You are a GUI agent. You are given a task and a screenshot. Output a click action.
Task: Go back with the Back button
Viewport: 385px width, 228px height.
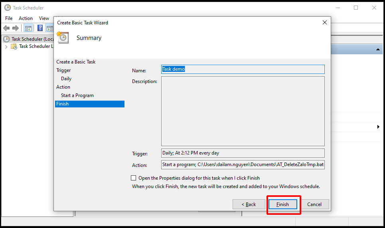[249, 204]
